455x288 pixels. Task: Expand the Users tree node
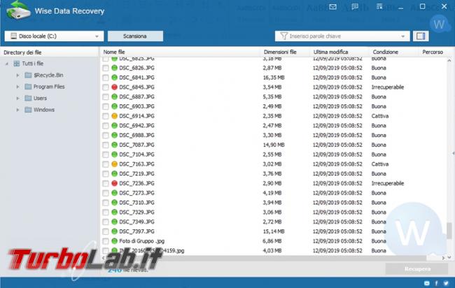[17, 99]
